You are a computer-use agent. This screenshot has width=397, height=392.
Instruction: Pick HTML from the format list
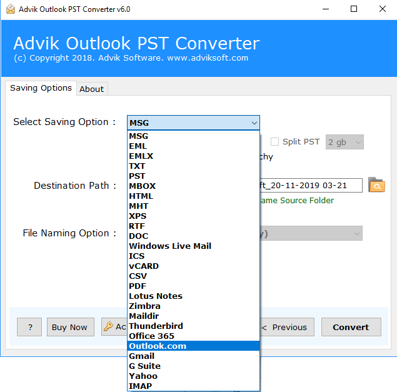193,196
